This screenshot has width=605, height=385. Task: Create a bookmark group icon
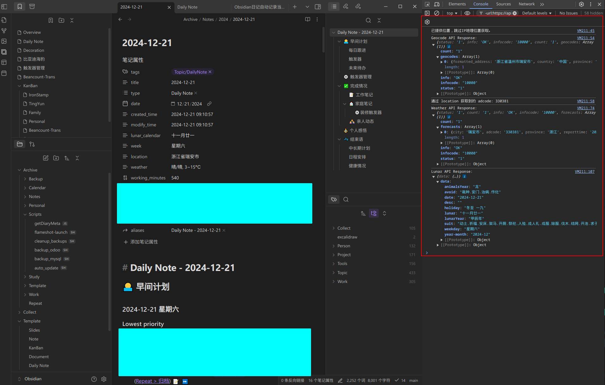click(x=61, y=20)
